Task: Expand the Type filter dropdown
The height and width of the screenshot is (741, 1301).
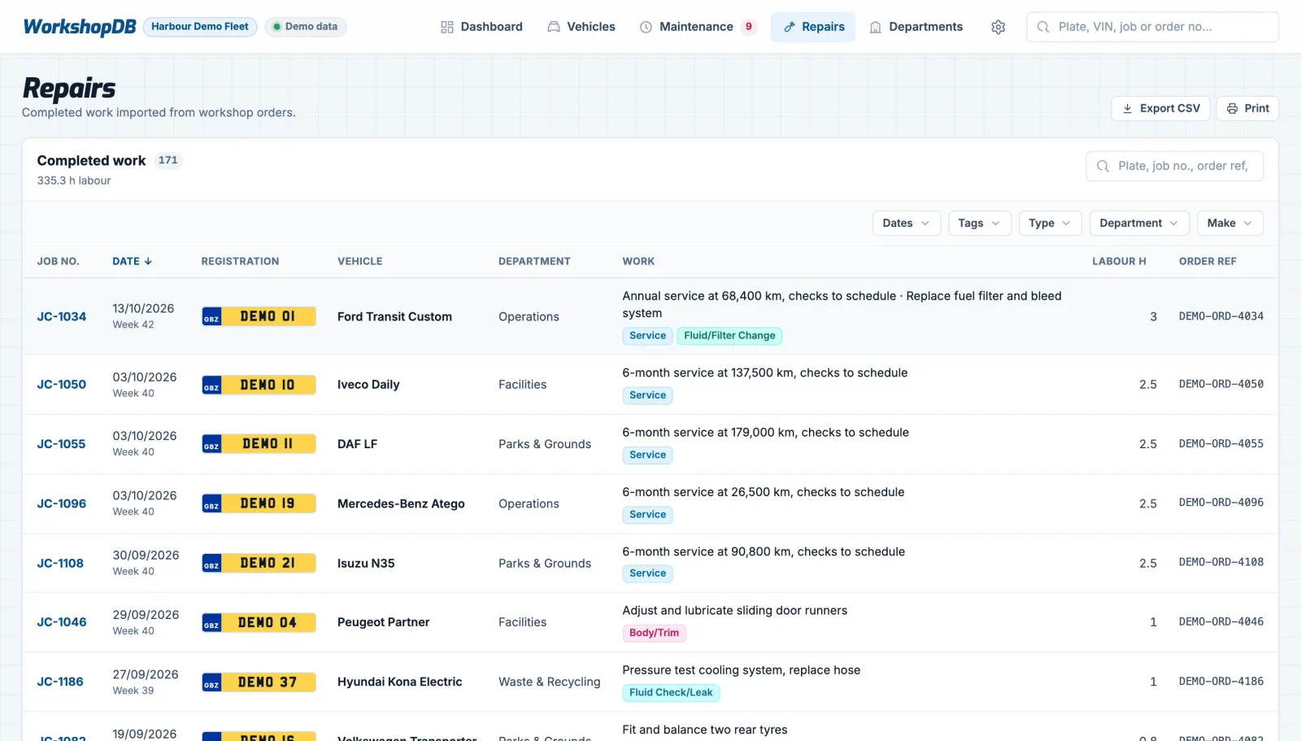Action: [x=1051, y=223]
